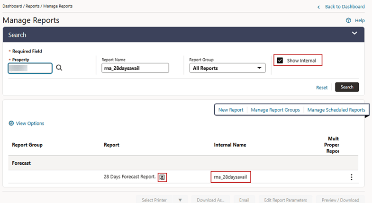This screenshot has width=372, height=203.
Task: Click the Select Printer button
Action: click(154, 200)
